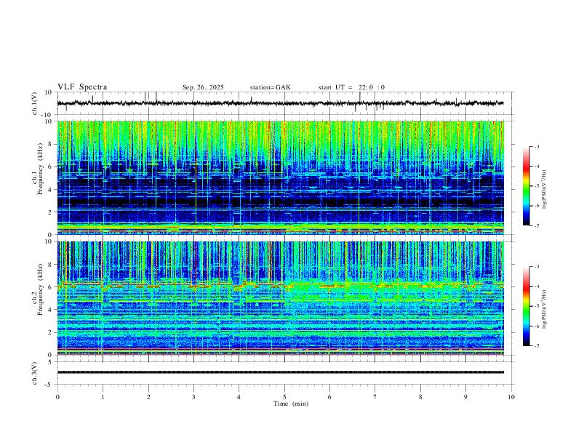The width and height of the screenshot is (576, 445).
Task: Click the ch.1 PSD color bar
Action: pyautogui.click(x=526, y=186)
